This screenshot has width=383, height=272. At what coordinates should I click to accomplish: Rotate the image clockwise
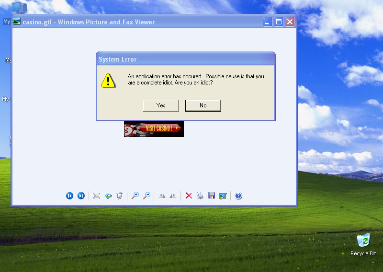[162, 196]
